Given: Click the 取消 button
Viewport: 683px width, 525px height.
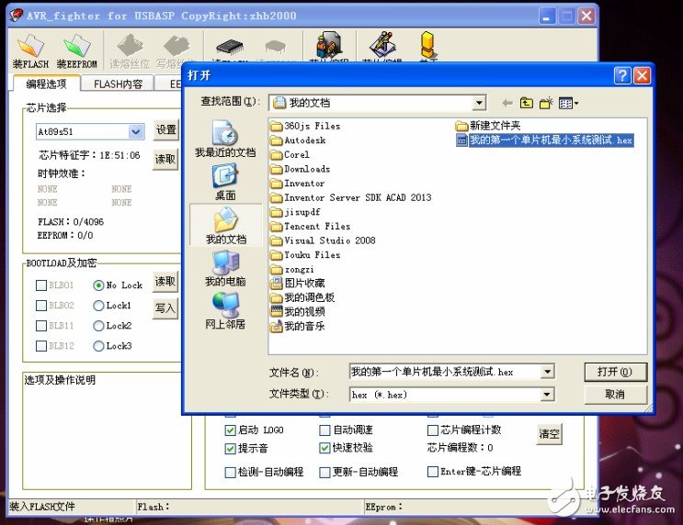Looking at the screenshot, I should [615, 395].
